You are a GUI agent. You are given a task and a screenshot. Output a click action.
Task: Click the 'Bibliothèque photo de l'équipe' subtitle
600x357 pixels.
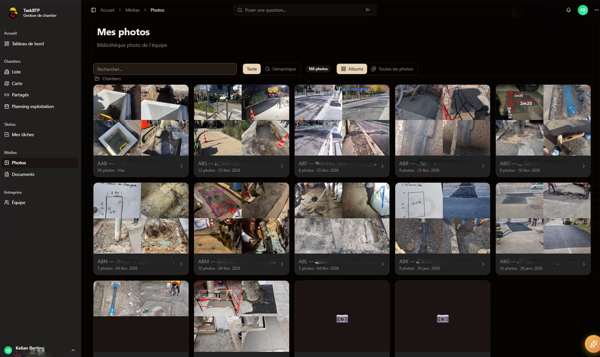click(132, 45)
